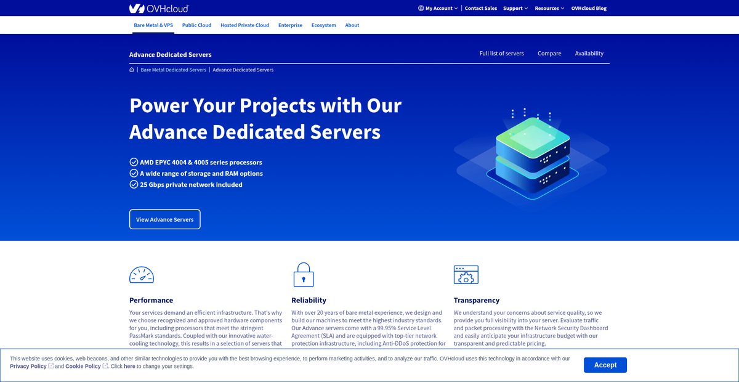Click the 25 Gbps private network checkmark icon
Image resolution: width=739 pixels, height=382 pixels.
134,184
